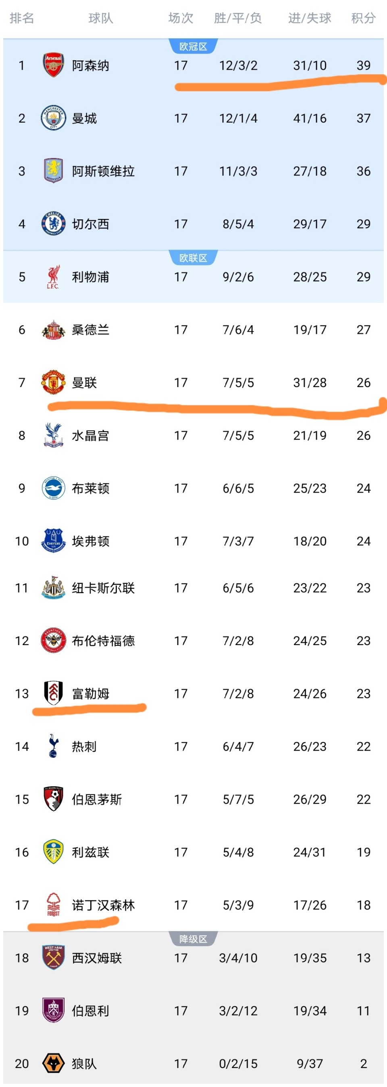The image size is (387, 1087).
Task: Click the Fulham badge icon
Action: click(x=53, y=693)
